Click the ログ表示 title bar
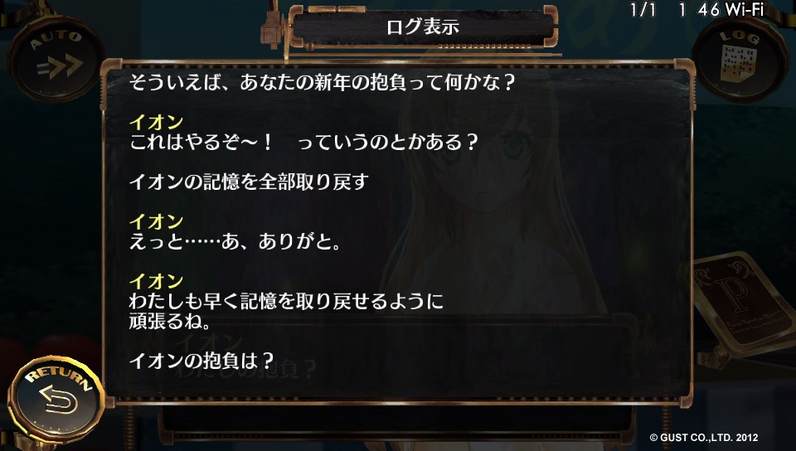 (x=423, y=27)
